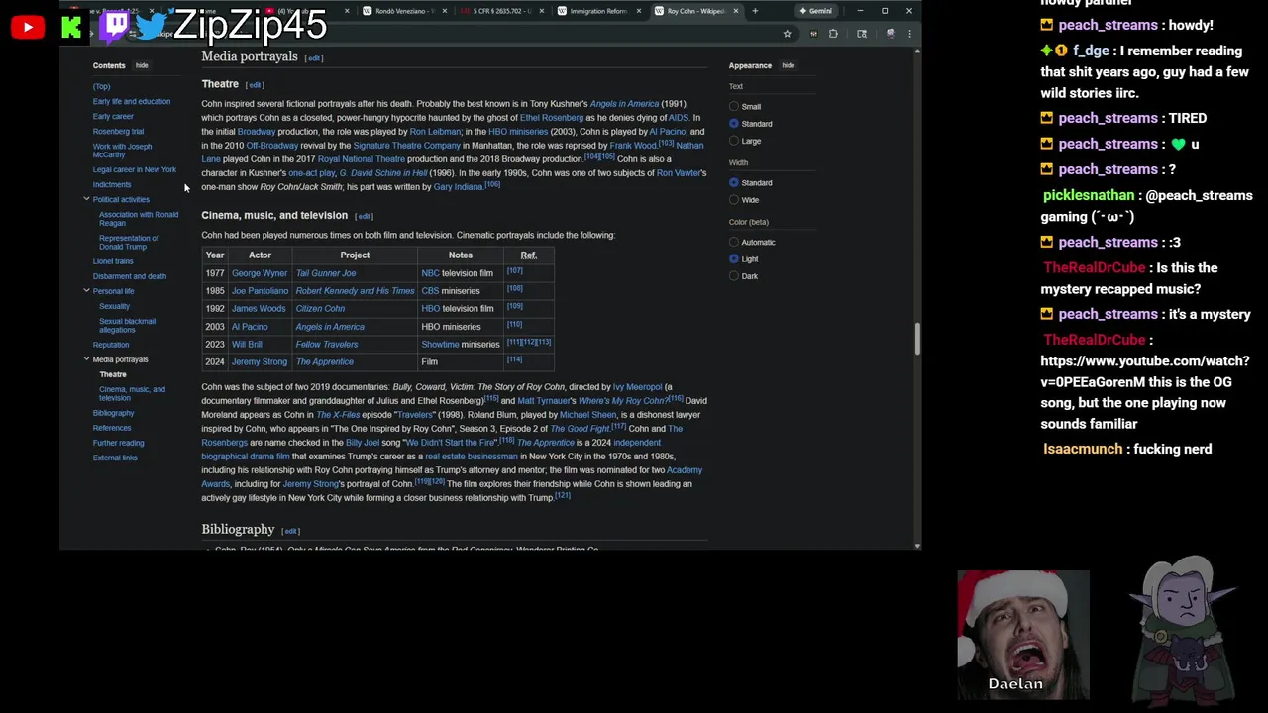Go to Early life and education section
The height and width of the screenshot is (713, 1268).
(x=132, y=101)
